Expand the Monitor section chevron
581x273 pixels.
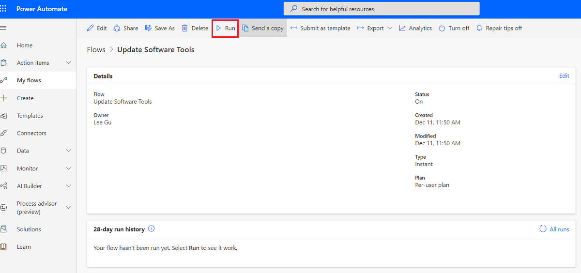tap(68, 168)
